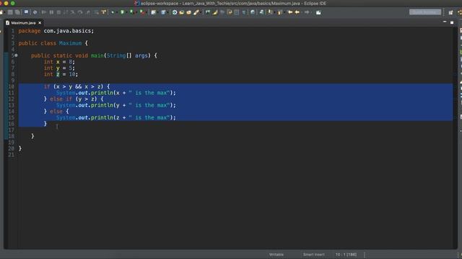
Task: Click the Open Perspective icon
Action: coord(450,12)
